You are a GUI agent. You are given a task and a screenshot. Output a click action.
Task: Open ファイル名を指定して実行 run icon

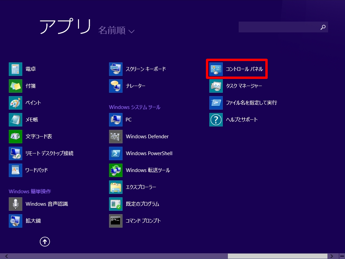tap(216, 103)
